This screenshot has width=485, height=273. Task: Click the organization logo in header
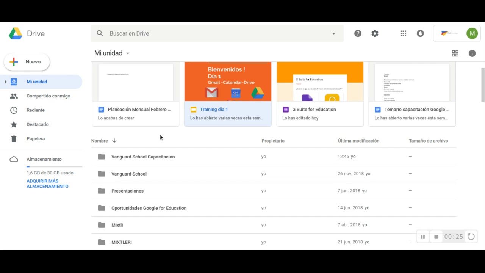pos(449,33)
